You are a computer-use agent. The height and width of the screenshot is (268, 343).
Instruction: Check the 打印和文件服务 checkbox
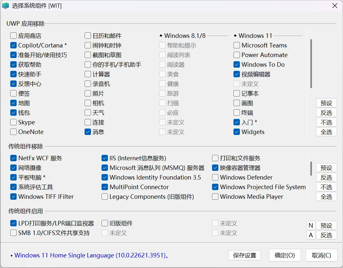point(215,158)
